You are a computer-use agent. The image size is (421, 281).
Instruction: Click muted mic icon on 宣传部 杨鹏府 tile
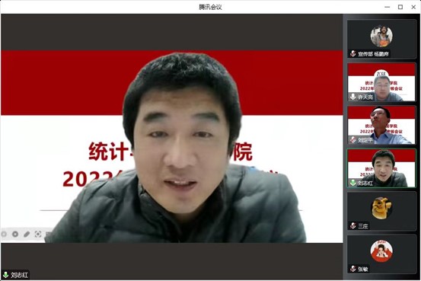(352, 54)
